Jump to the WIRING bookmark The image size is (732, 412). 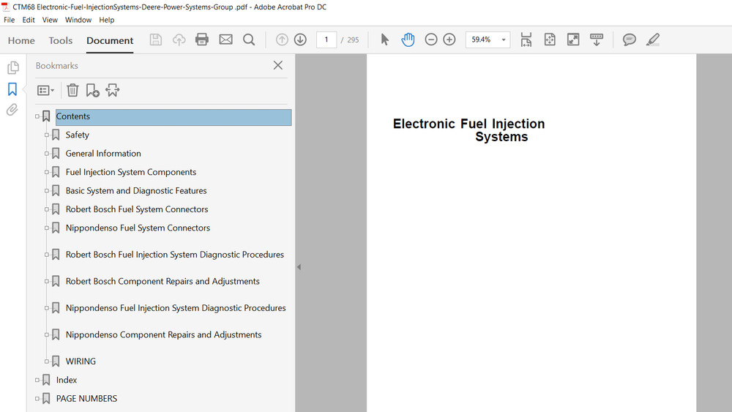pyautogui.click(x=81, y=362)
